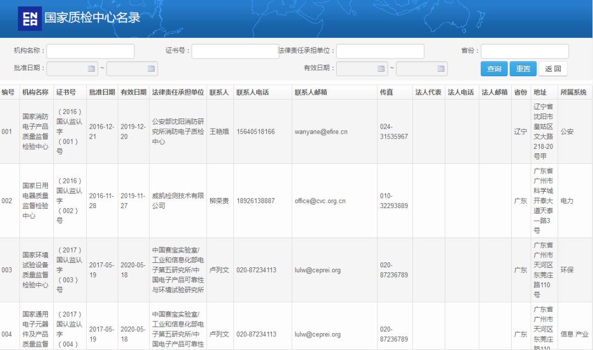This screenshot has width=593, height=350.
Task: Click the 威凯检测技术有限公司 cell
Action: click(x=178, y=200)
